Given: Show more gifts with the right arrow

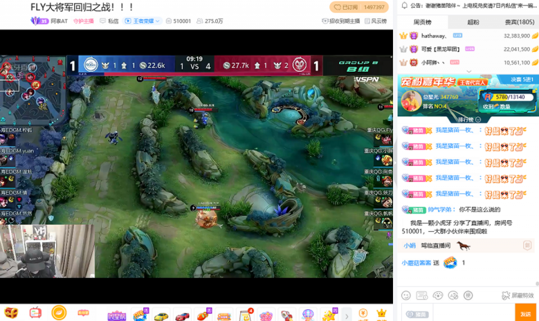Looking at the screenshot, I should click(347, 316).
